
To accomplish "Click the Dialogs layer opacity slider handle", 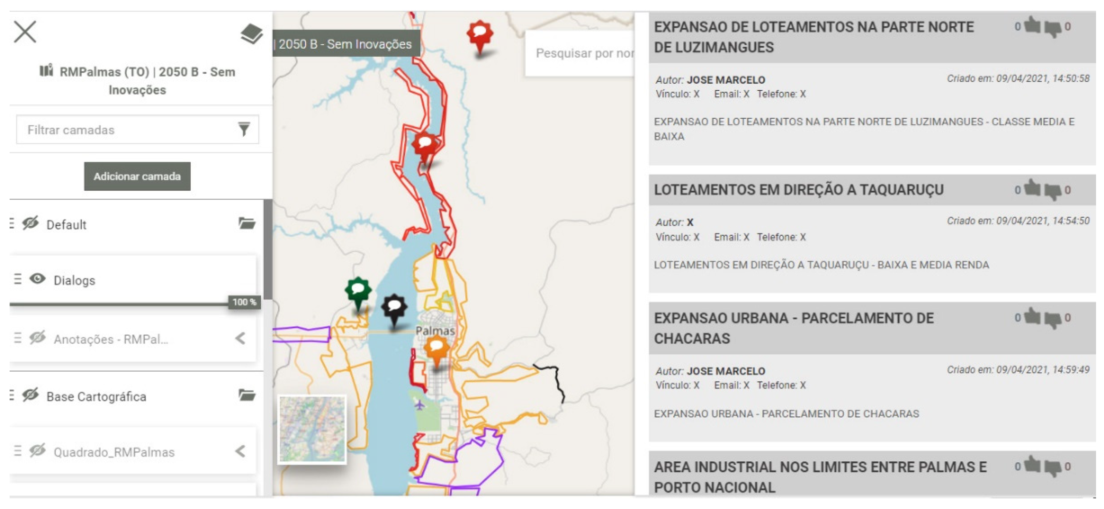I will click(244, 302).
